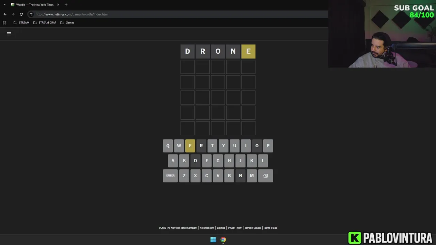The width and height of the screenshot is (436, 245).
Task: Open the Games bookmarks folder
Action: [67, 22]
